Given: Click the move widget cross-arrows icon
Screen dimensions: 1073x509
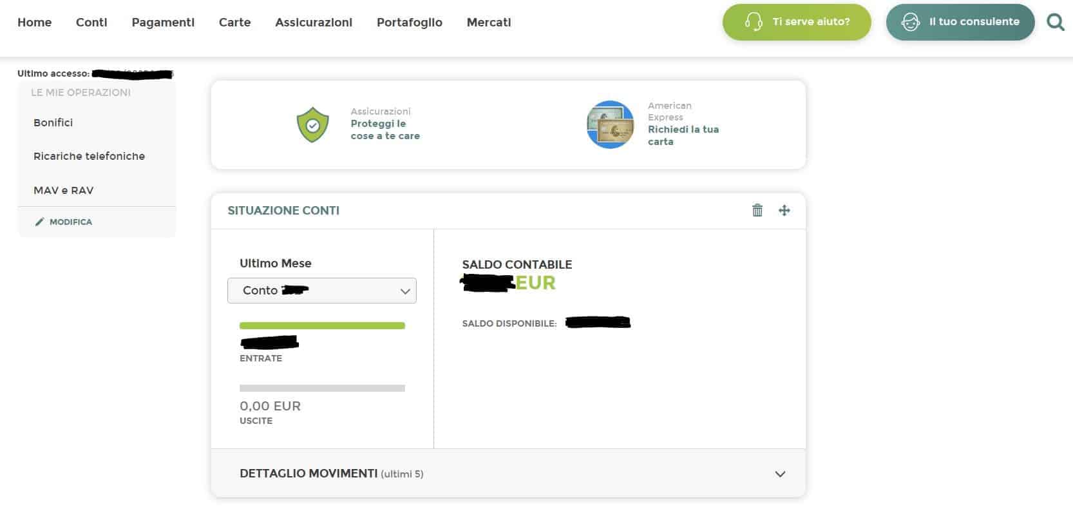Looking at the screenshot, I should [784, 210].
